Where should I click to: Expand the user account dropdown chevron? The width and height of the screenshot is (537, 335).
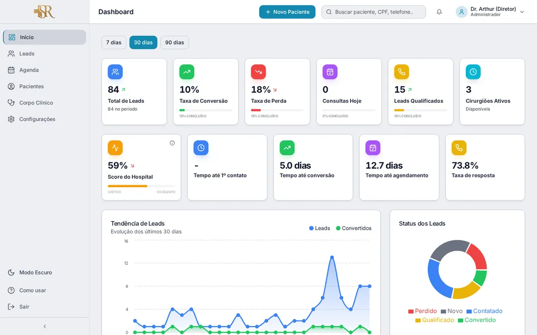point(522,12)
